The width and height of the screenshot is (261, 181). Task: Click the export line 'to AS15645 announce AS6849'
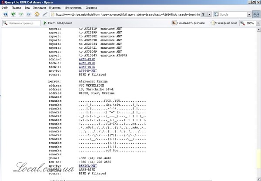[x=103, y=55]
